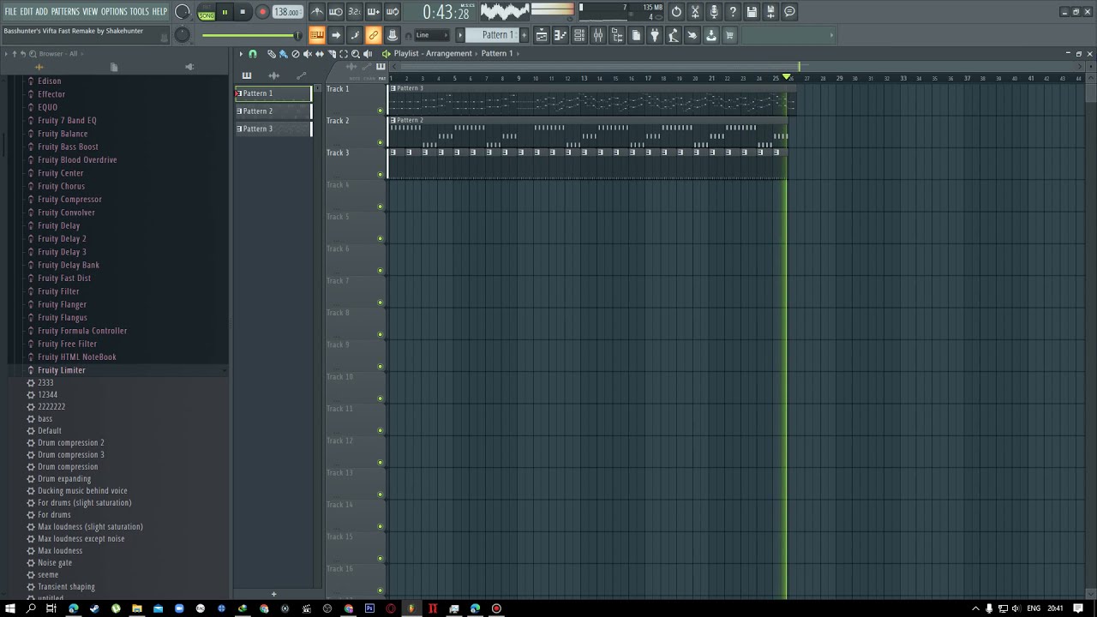This screenshot has width=1097, height=617.
Task: Mute Track 2 via its green light
Action: coord(381,142)
